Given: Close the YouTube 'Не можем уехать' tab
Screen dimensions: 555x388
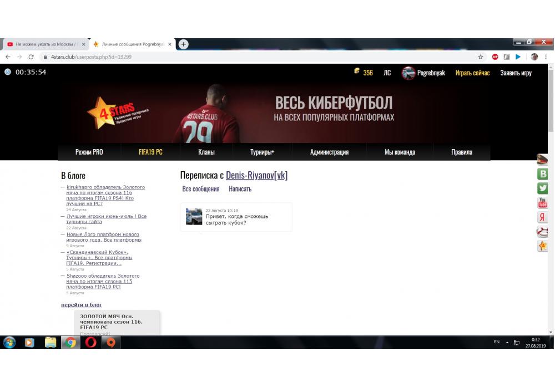Looking at the screenshot, I should (84, 44).
